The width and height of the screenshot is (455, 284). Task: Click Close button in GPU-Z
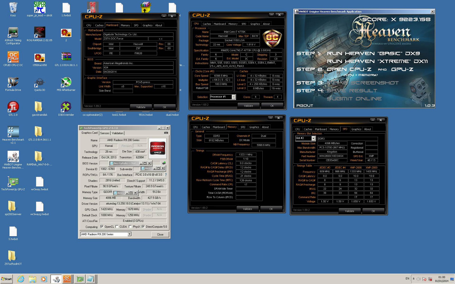tap(160, 234)
